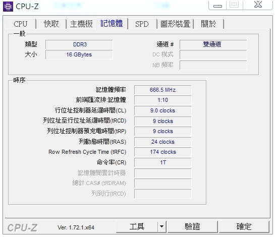Click the 命令率(CR) label
276x237 pixels.
click(112, 162)
